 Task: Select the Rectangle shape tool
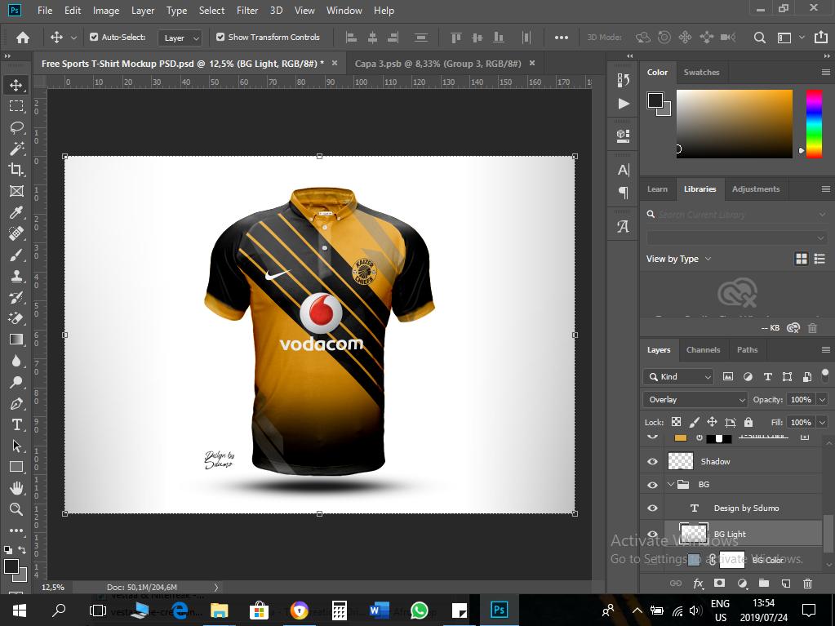pyautogui.click(x=16, y=467)
